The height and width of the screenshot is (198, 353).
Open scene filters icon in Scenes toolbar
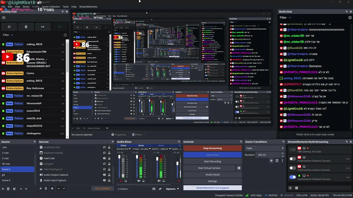(x=14, y=189)
